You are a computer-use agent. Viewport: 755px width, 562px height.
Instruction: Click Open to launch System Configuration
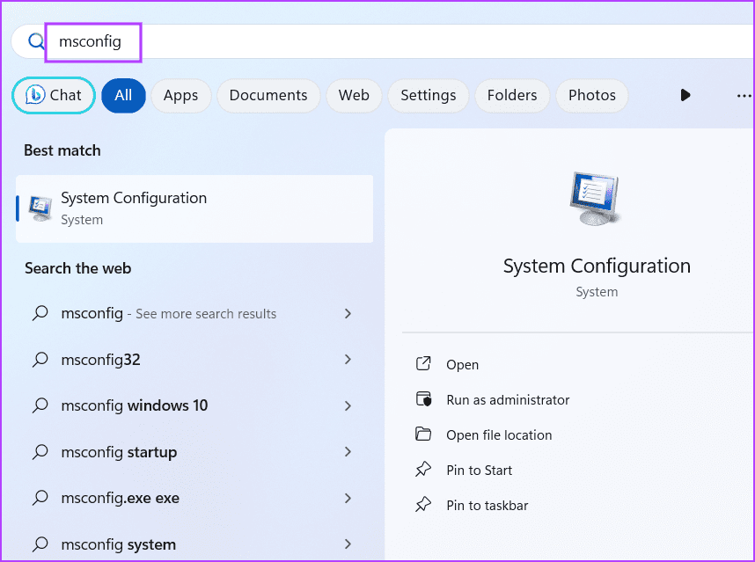tap(462, 365)
